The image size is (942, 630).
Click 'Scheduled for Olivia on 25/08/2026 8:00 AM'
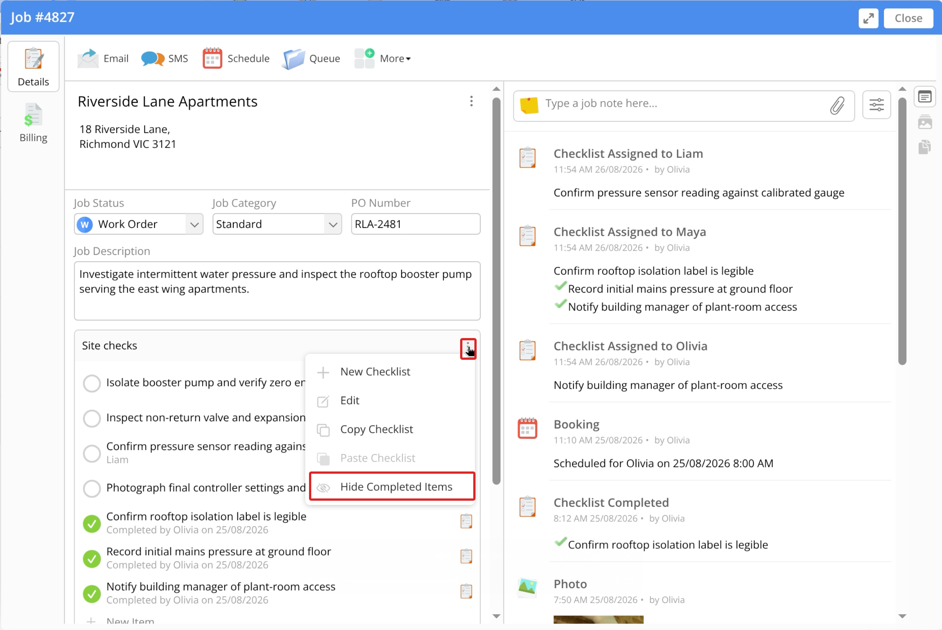click(x=663, y=463)
